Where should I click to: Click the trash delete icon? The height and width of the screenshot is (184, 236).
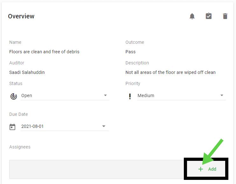pyautogui.click(x=225, y=16)
